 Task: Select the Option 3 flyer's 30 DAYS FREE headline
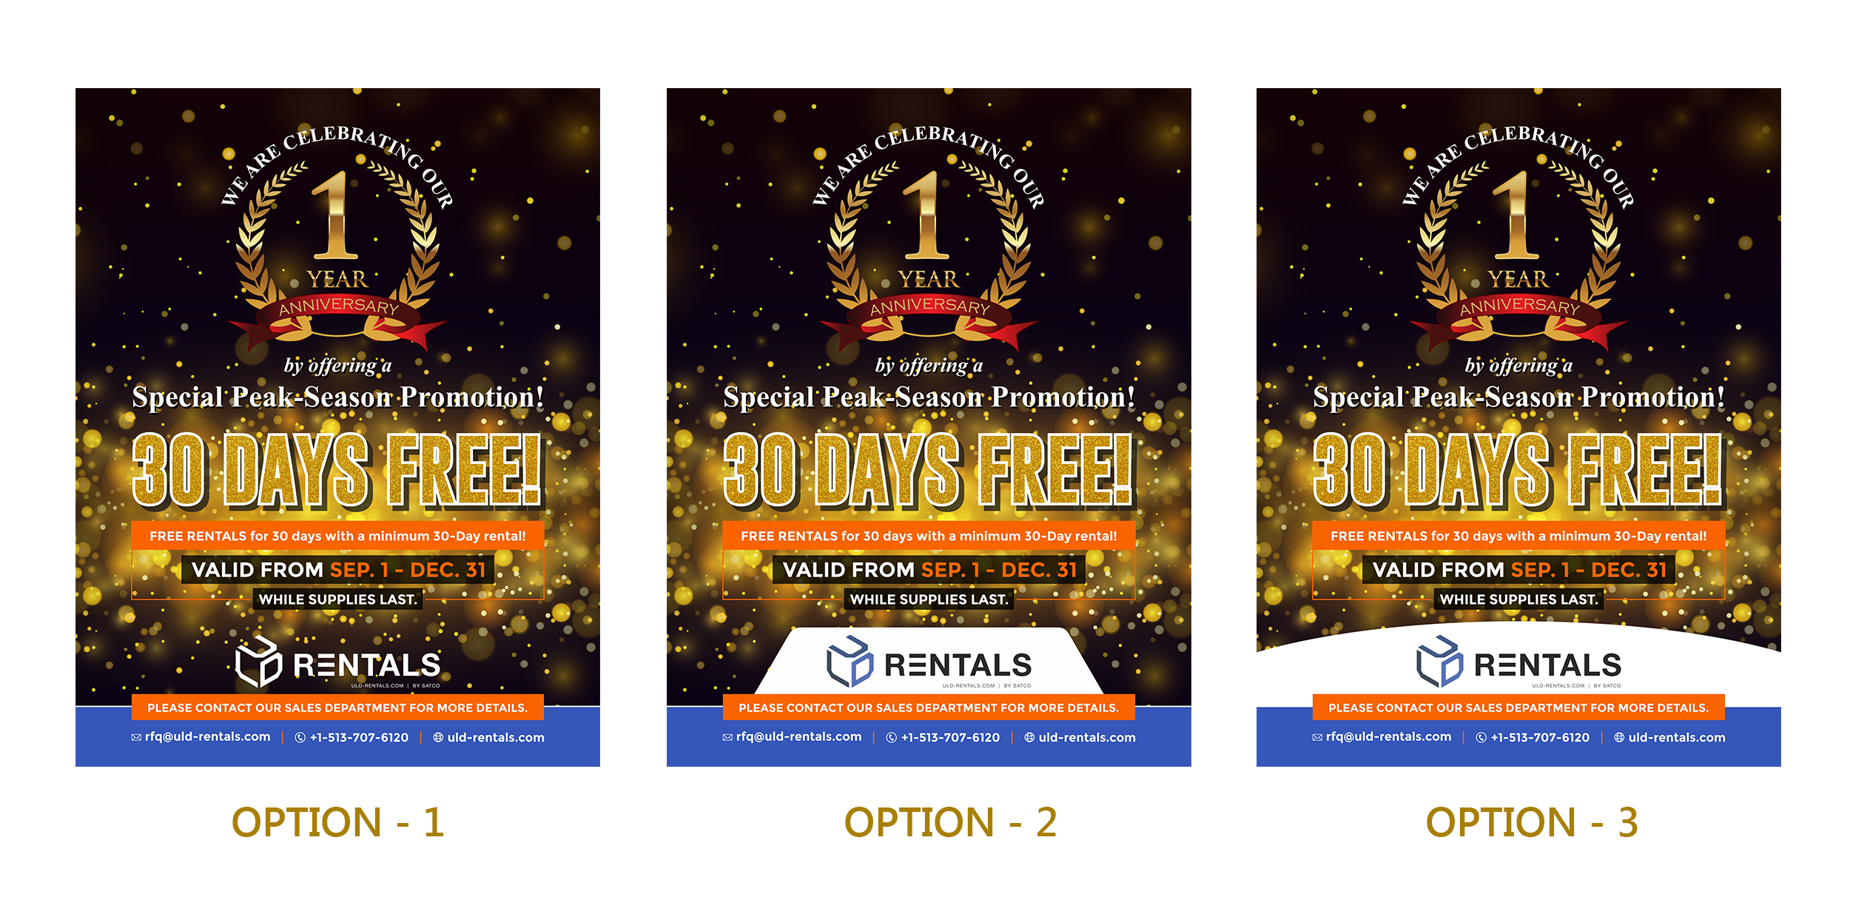[x=1518, y=471]
